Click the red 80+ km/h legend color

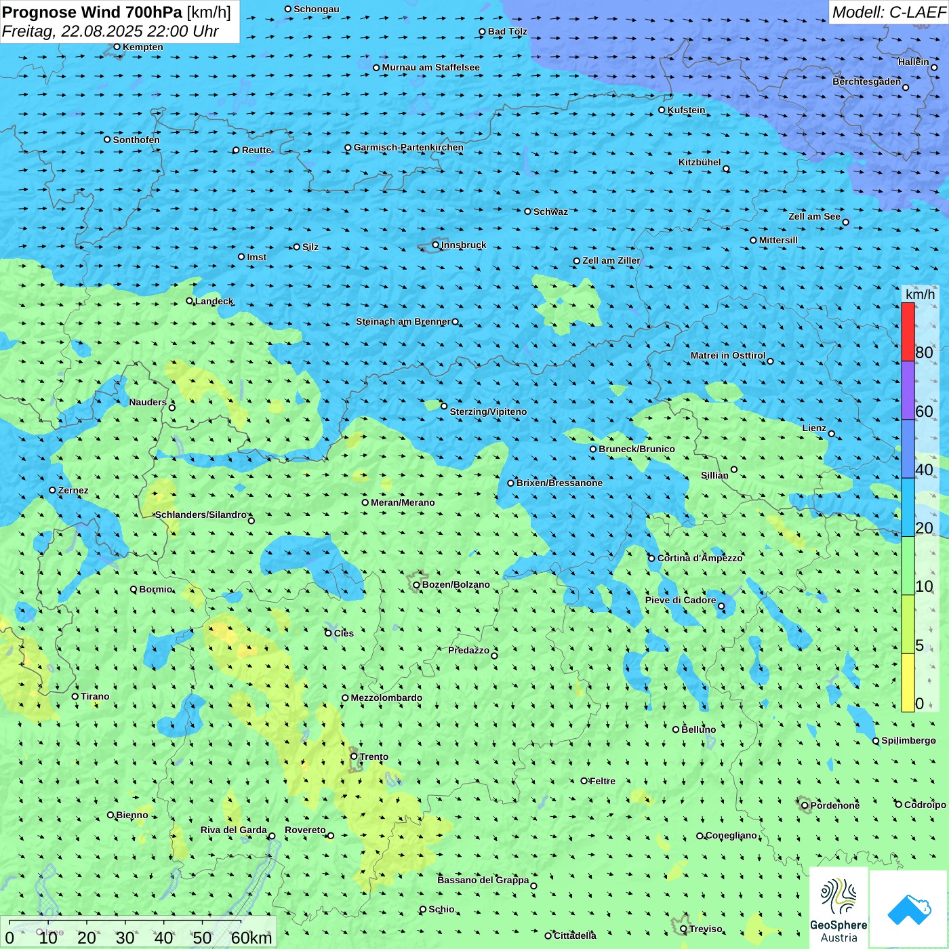pos(908,332)
